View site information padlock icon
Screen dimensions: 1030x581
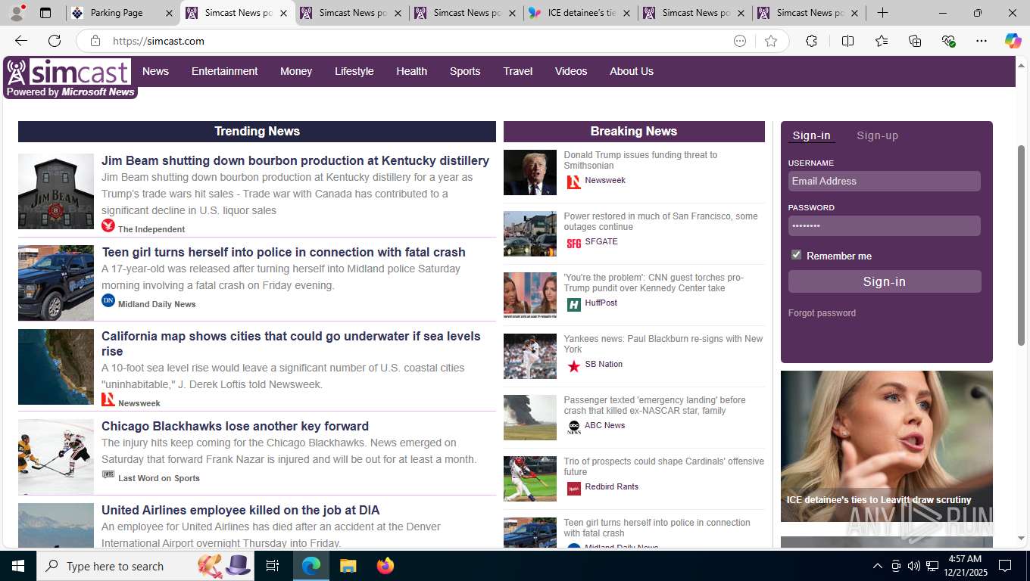click(x=95, y=41)
